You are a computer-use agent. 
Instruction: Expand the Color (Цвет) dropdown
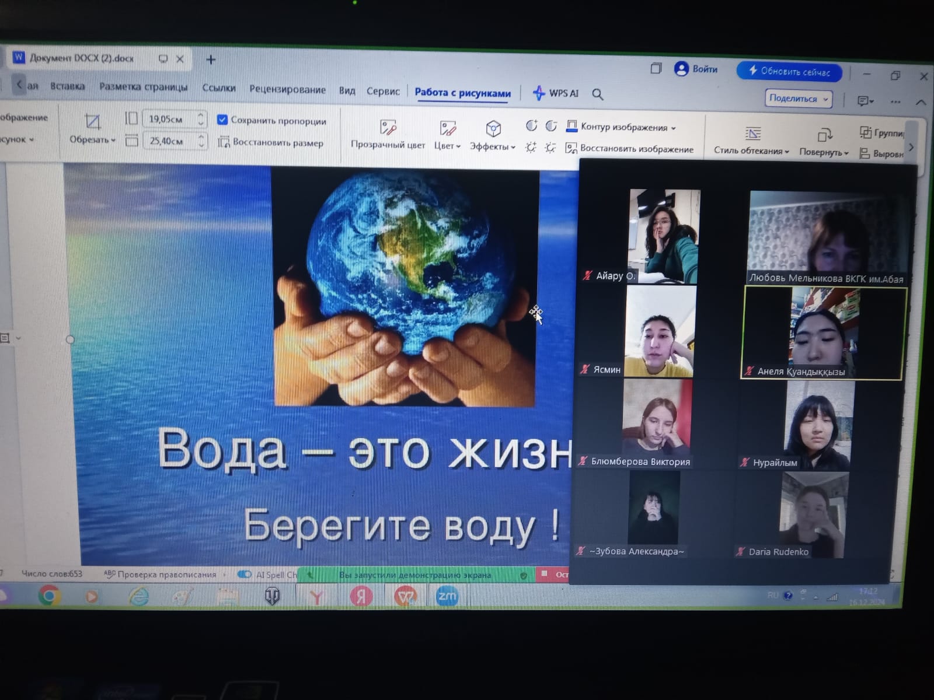[x=447, y=146]
